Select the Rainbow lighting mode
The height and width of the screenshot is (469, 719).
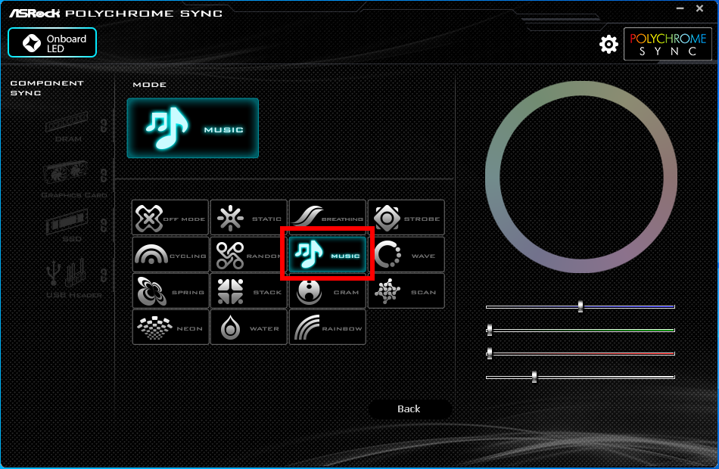tap(328, 328)
